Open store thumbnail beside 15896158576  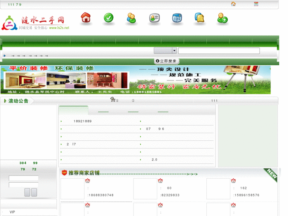click(218, 189)
